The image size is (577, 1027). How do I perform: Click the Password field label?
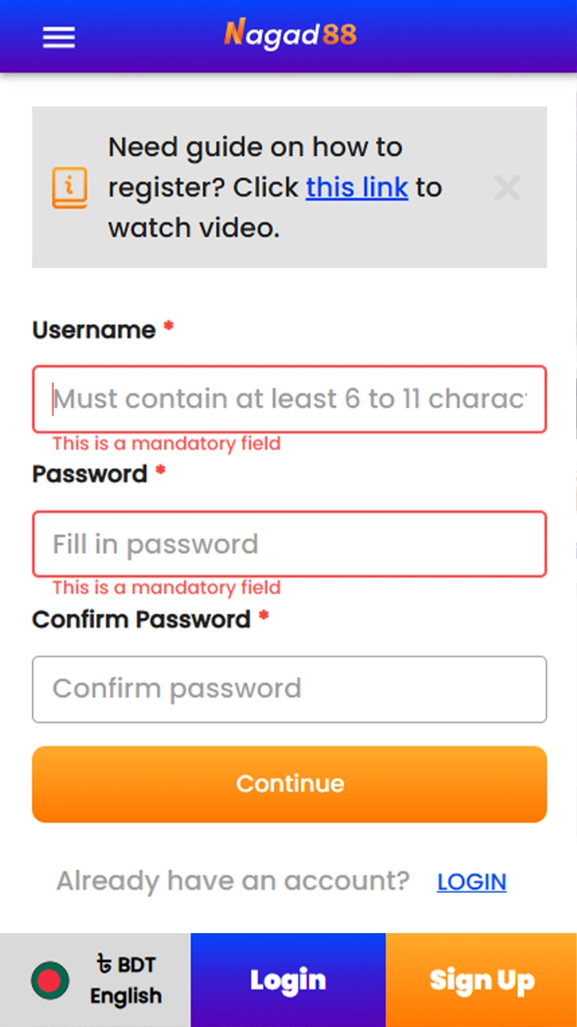click(x=90, y=474)
